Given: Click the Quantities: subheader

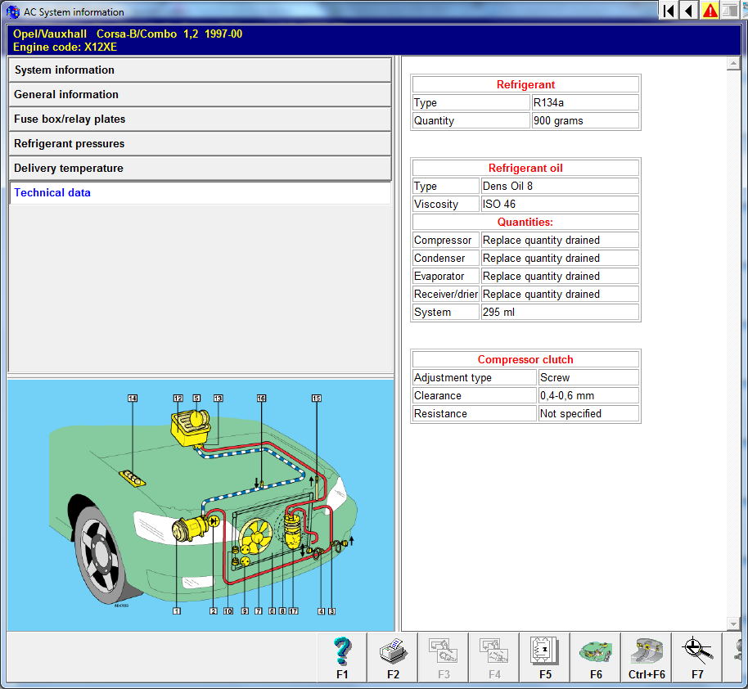Looking at the screenshot, I should click(525, 222).
